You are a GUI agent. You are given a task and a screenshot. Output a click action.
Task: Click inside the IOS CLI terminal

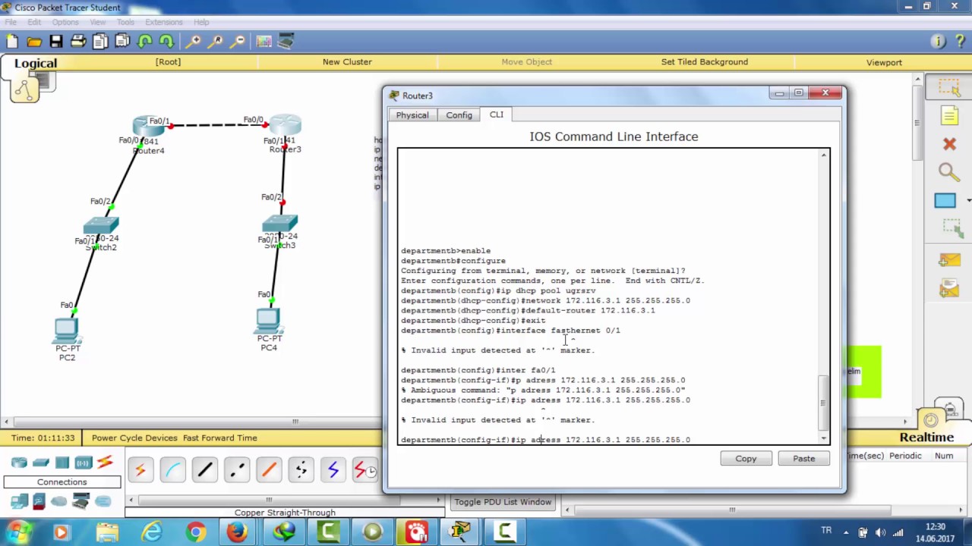[x=607, y=296]
